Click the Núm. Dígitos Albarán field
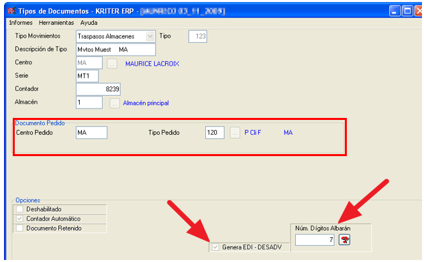Viewport: 424px width, 262px height. tap(315, 240)
